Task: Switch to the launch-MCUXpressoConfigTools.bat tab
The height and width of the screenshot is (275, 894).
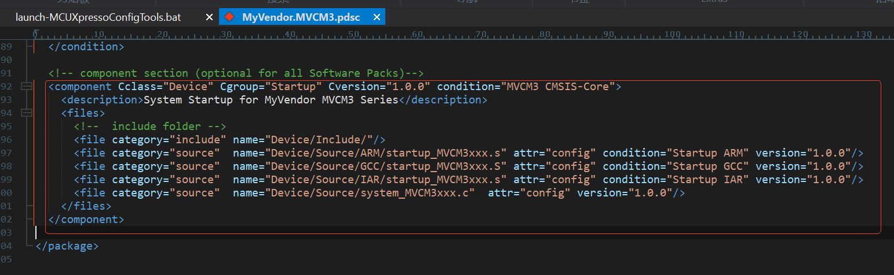Action: [x=98, y=17]
